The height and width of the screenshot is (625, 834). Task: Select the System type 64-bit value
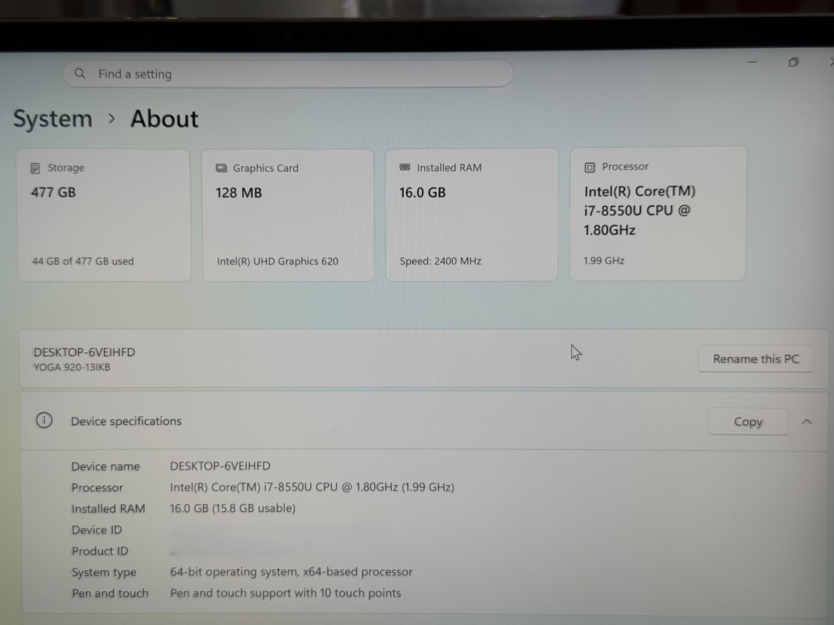click(x=291, y=572)
